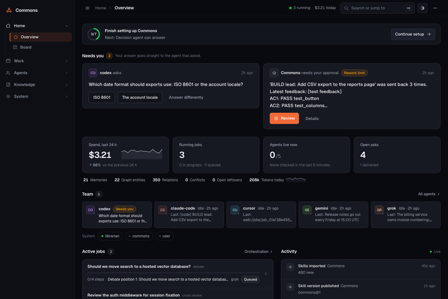The height and width of the screenshot is (299, 448).
Task: Click the spend sparkline chart
Action: tap(142, 154)
